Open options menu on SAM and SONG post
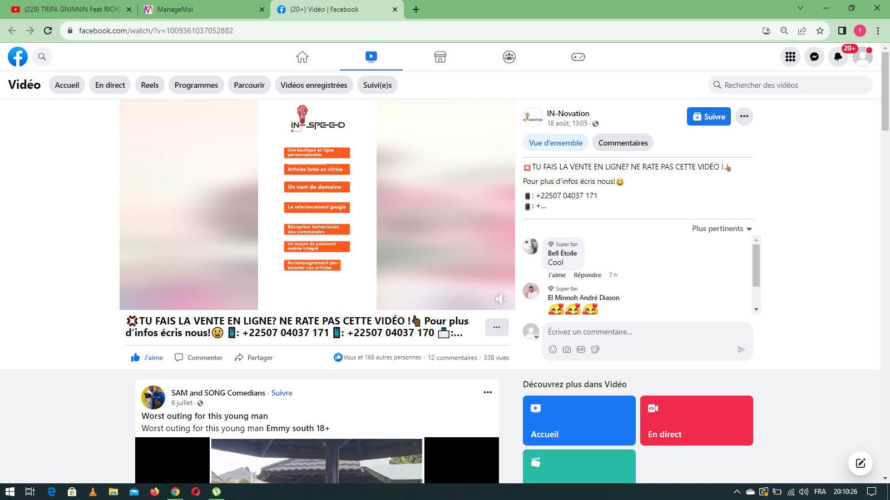Screen dimensions: 890x500 [488, 392]
